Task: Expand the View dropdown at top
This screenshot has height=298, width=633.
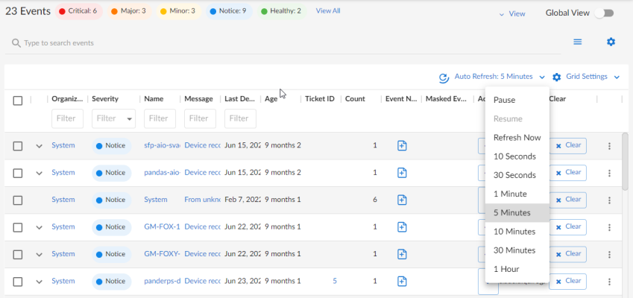Action: pyautogui.click(x=512, y=13)
